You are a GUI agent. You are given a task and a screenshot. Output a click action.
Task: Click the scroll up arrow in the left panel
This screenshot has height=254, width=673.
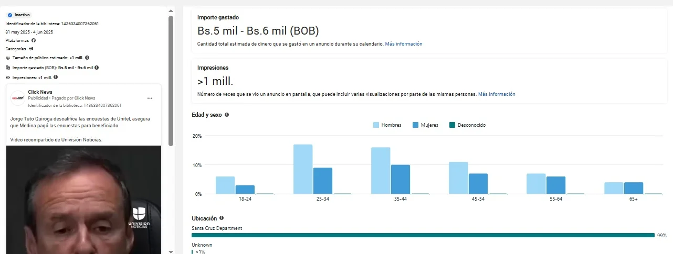point(171,10)
